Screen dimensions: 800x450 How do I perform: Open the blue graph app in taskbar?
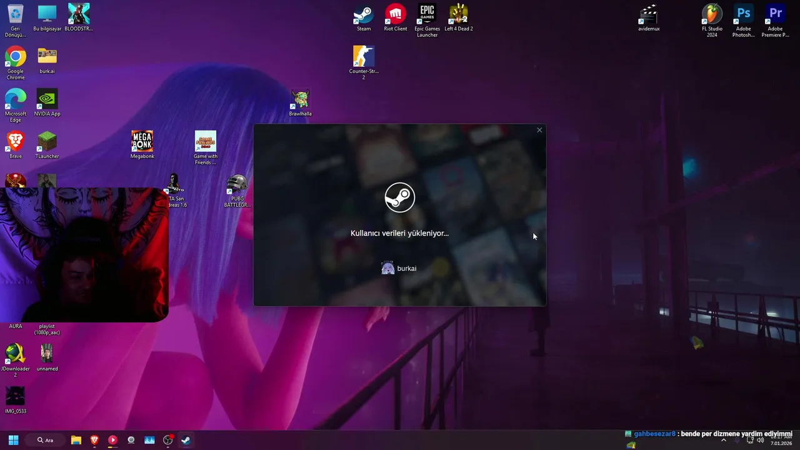149,440
